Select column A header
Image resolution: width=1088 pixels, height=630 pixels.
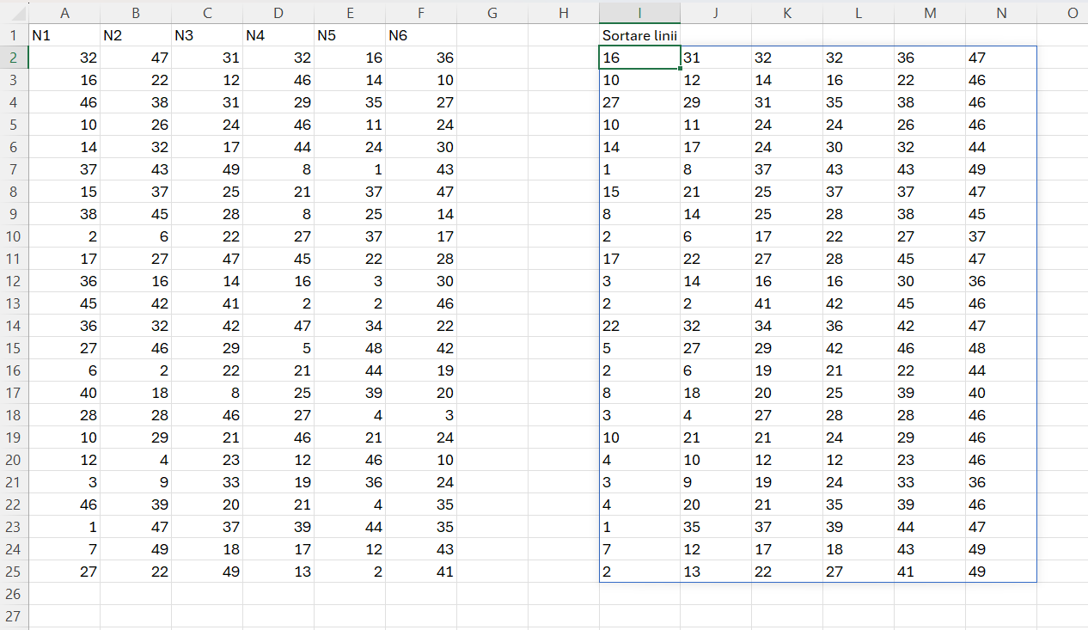64,12
